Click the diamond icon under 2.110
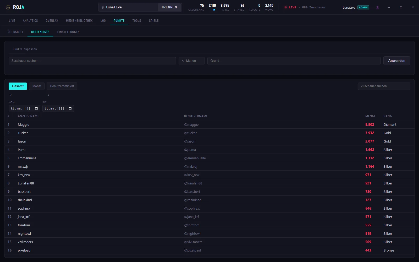The height and width of the screenshot is (262, 419). [x=214, y=10]
